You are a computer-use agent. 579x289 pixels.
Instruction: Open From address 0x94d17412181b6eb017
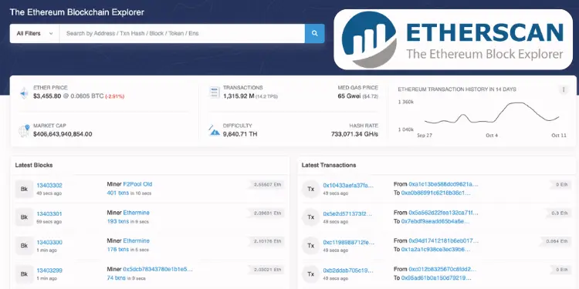[x=443, y=240]
